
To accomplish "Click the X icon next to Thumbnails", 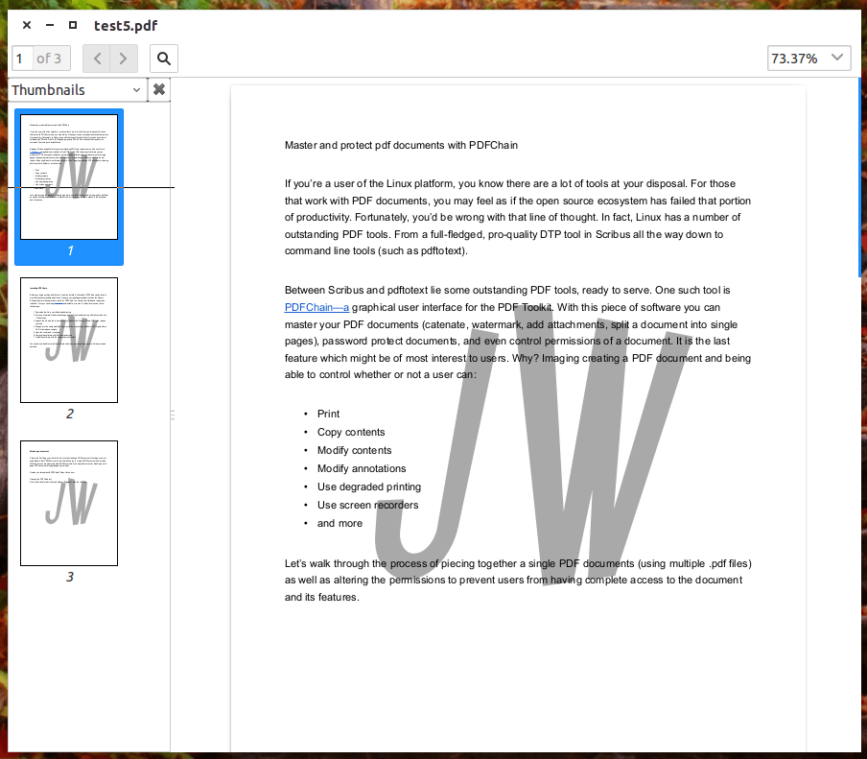I will (x=158, y=89).
